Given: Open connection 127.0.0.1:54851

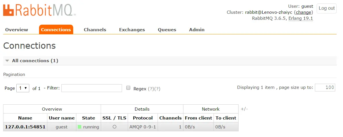Looking at the screenshot, I should click(25, 127).
